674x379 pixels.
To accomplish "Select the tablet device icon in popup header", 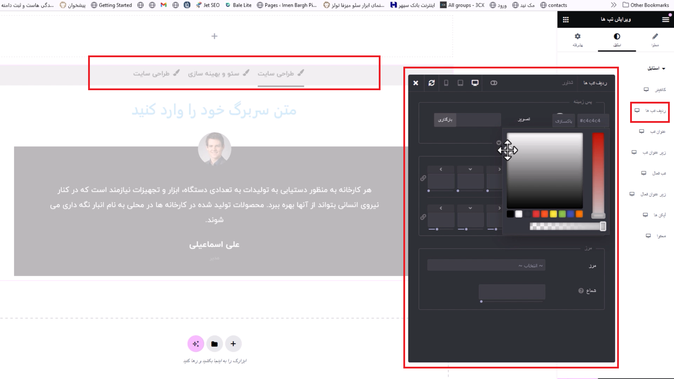I will click(460, 83).
